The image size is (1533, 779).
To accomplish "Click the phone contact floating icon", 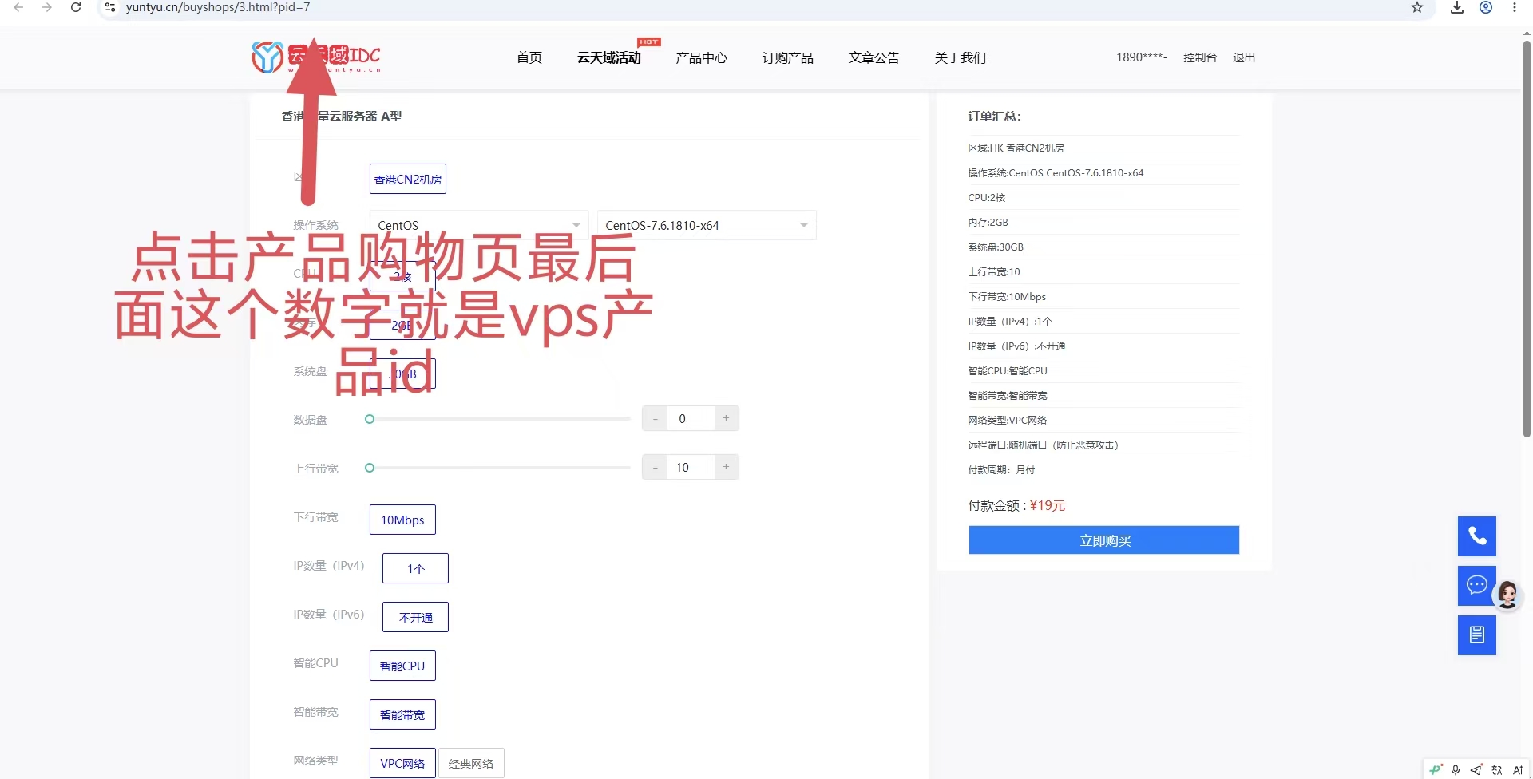I will point(1477,536).
